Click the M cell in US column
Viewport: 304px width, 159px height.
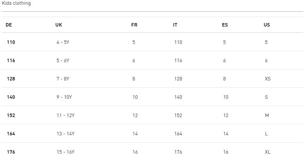click(x=267, y=115)
